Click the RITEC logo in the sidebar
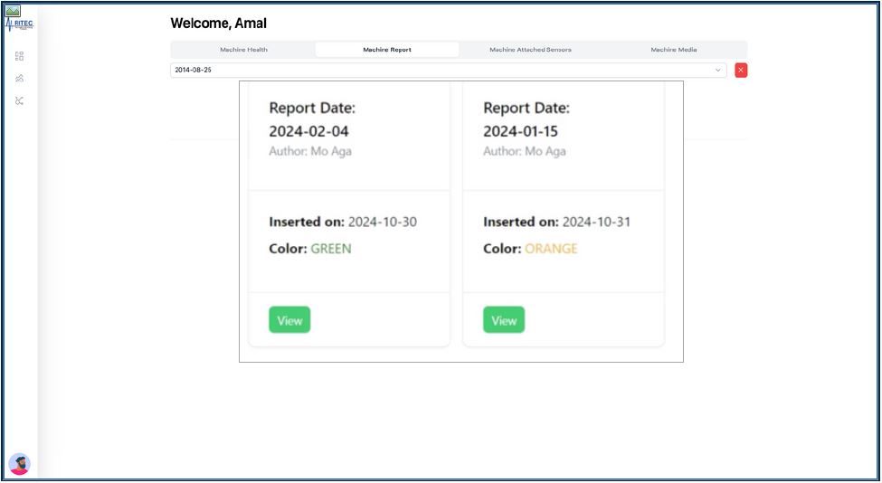882x483 pixels. tap(20, 25)
